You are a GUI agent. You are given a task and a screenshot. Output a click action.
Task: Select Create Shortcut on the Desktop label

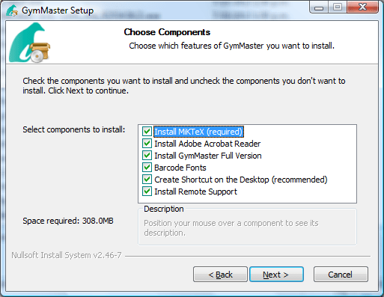coord(241,180)
